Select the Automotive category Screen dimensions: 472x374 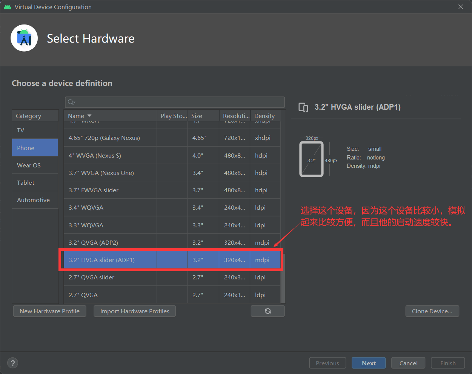click(x=35, y=200)
